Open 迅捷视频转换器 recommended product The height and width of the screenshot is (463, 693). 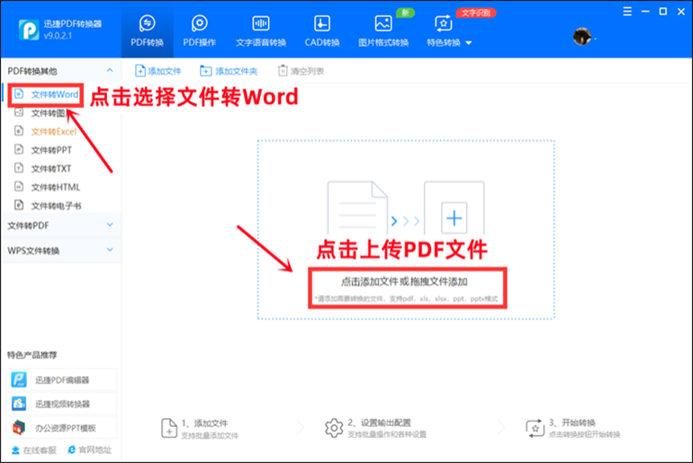click(61, 404)
